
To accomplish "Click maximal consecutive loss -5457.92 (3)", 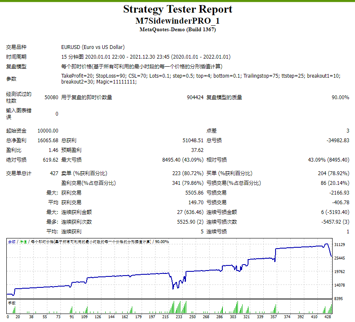I will pos(335,222).
